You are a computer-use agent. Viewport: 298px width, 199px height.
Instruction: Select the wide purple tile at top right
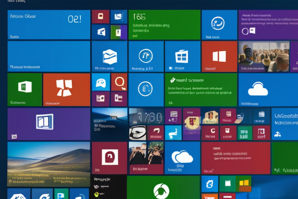click(x=268, y=24)
